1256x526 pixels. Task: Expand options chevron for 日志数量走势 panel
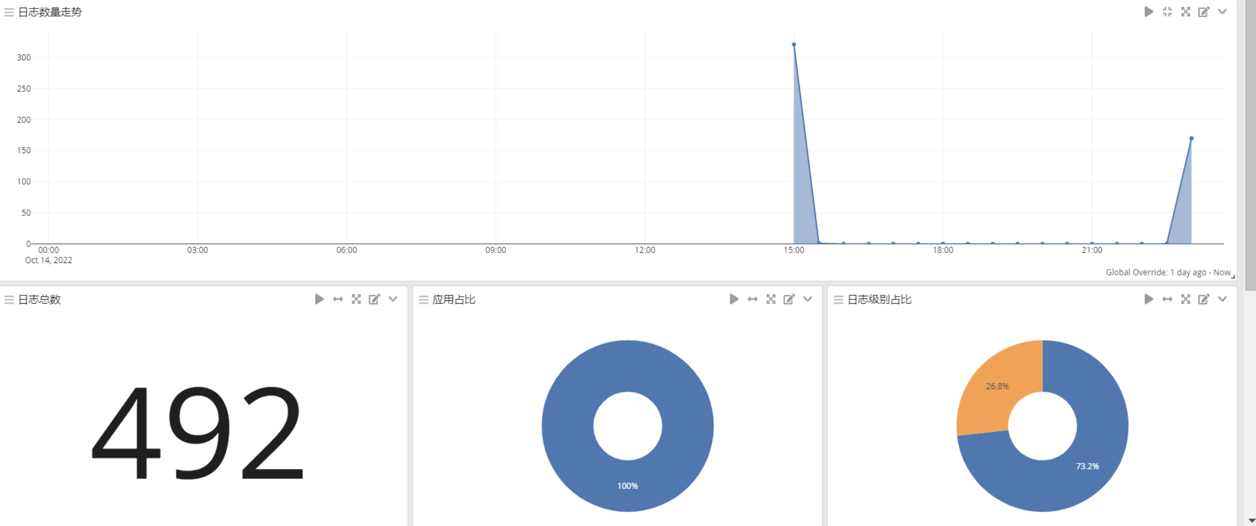coord(1222,12)
